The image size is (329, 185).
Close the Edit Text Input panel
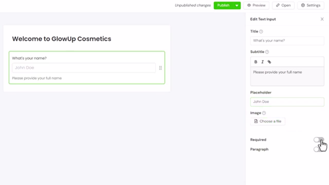(322, 19)
